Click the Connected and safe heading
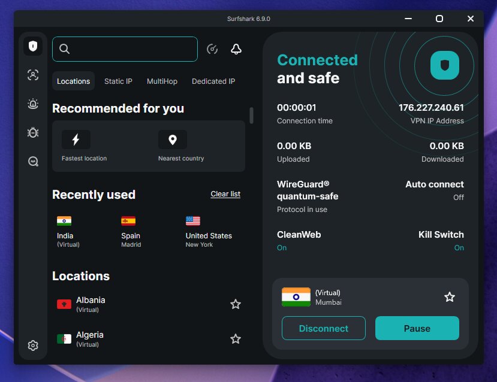This screenshot has height=382, width=497. (x=317, y=69)
